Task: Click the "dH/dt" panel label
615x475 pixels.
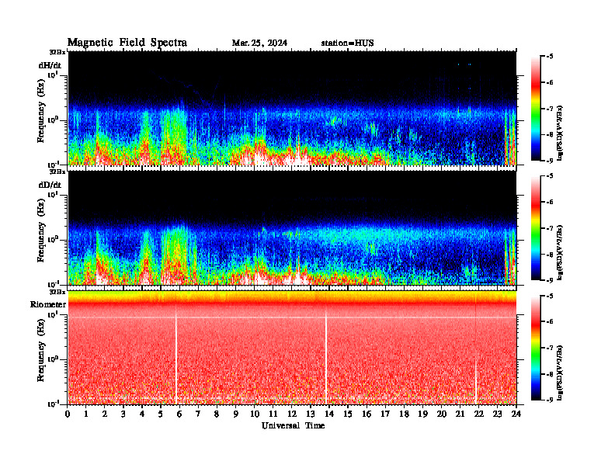Action: (x=50, y=65)
